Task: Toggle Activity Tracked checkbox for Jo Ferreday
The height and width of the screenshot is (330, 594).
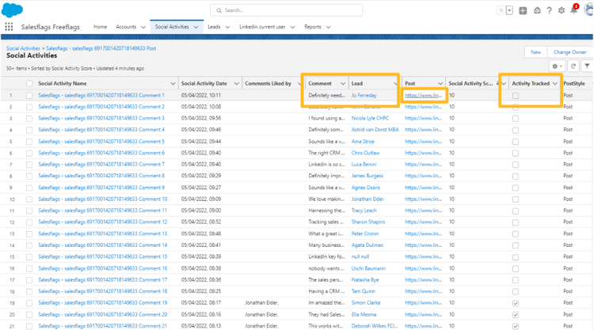Action: pos(516,96)
